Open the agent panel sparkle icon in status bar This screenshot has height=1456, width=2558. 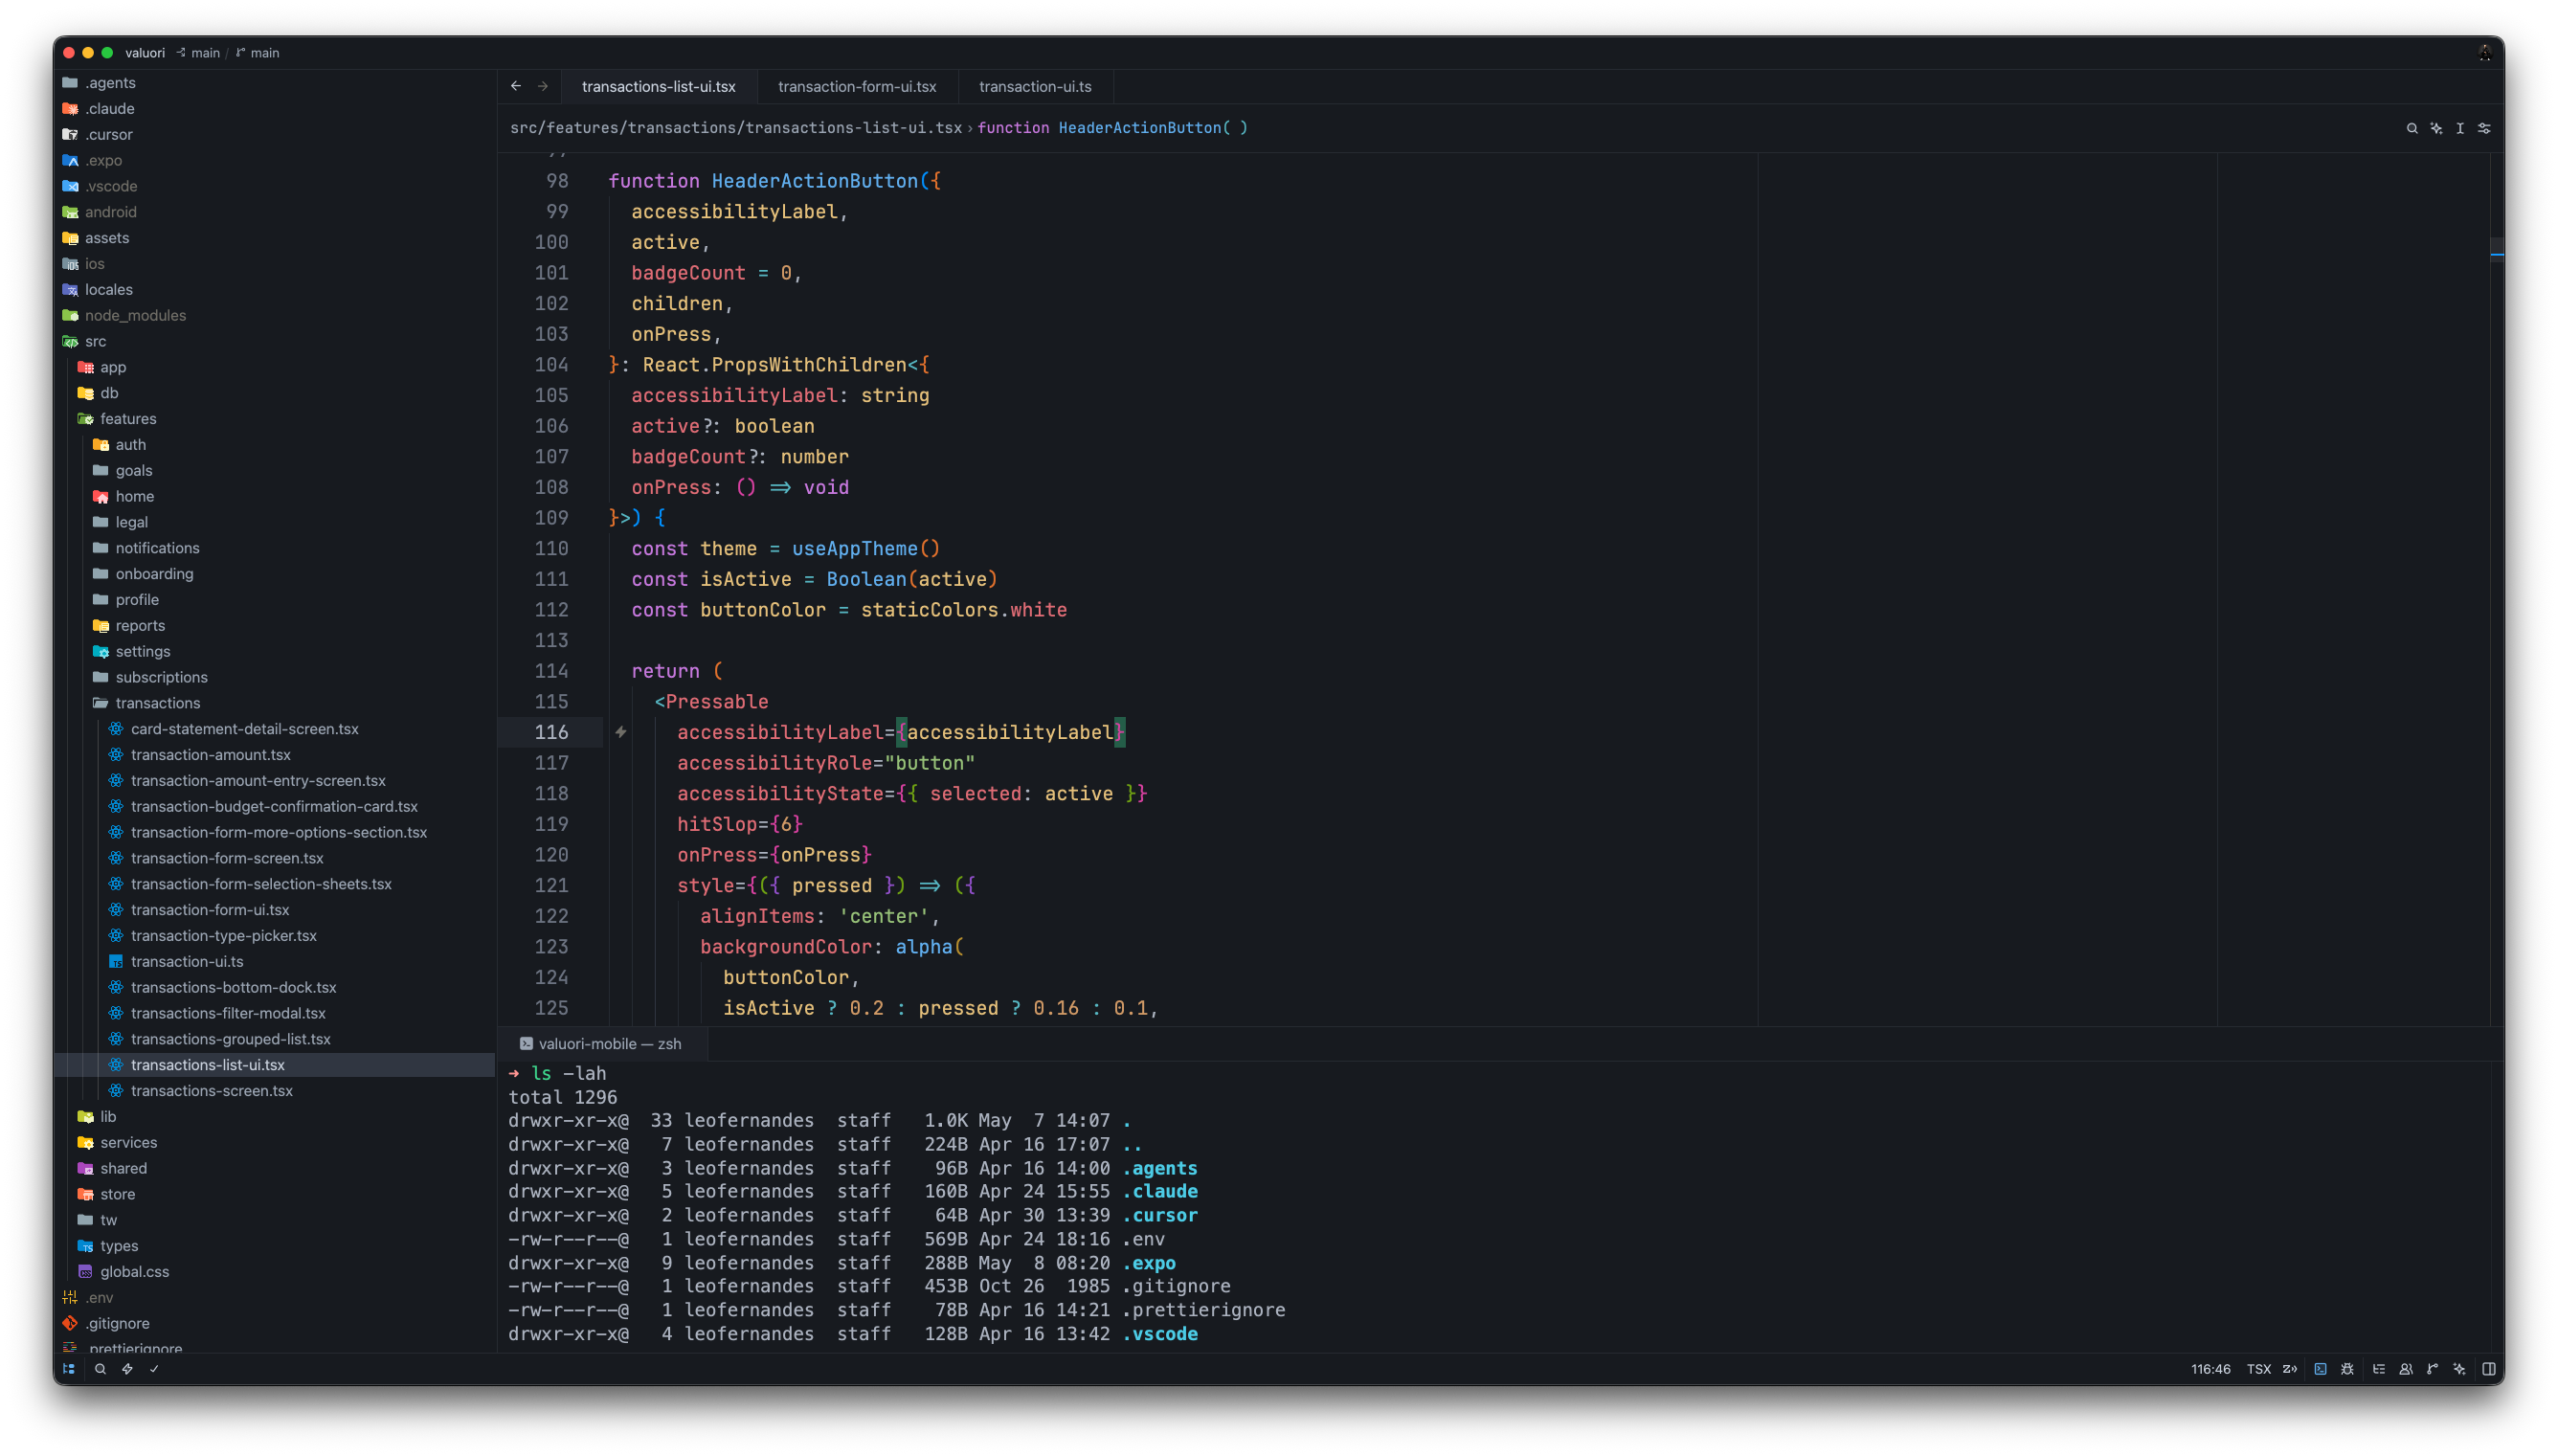pyautogui.click(x=2459, y=1369)
